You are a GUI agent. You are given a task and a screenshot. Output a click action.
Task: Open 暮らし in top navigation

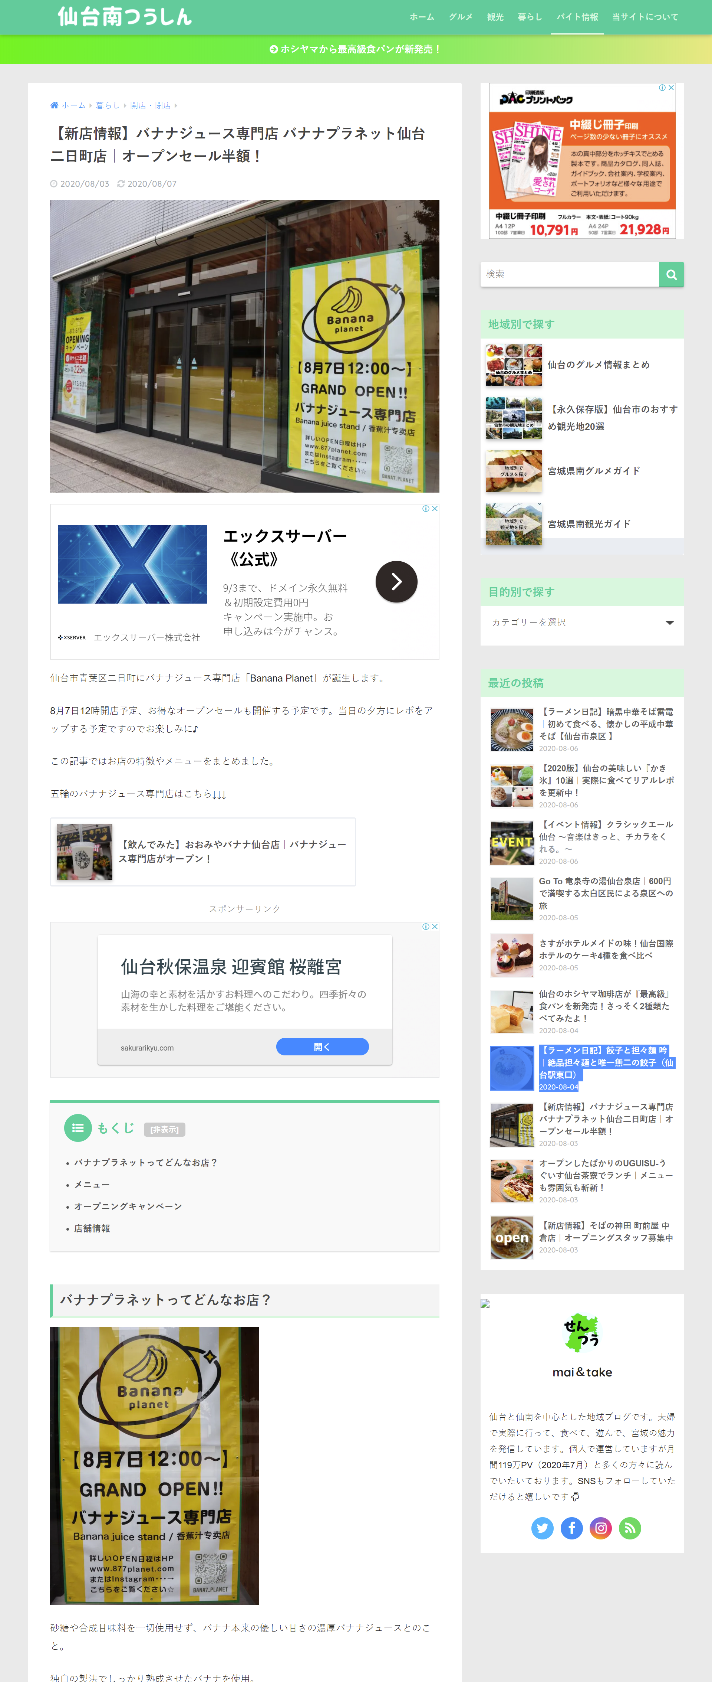(530, 17)
